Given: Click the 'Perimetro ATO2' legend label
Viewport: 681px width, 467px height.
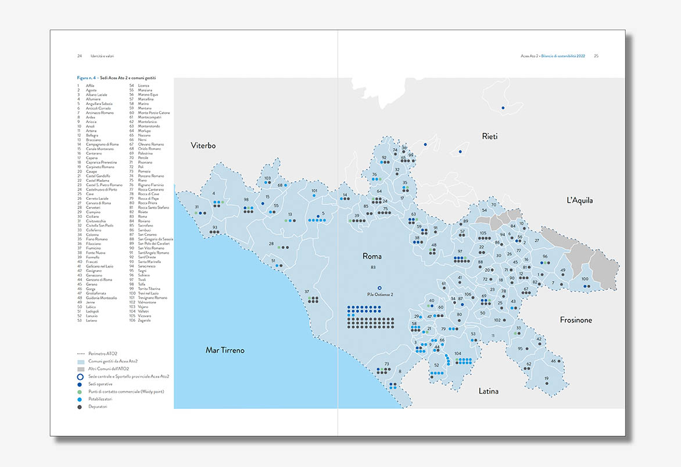Looking at the screenshot, I should [x=103, y=354].
